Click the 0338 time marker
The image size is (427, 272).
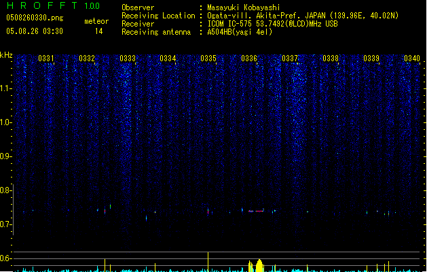pyautogui.click(x=331, y=58)
